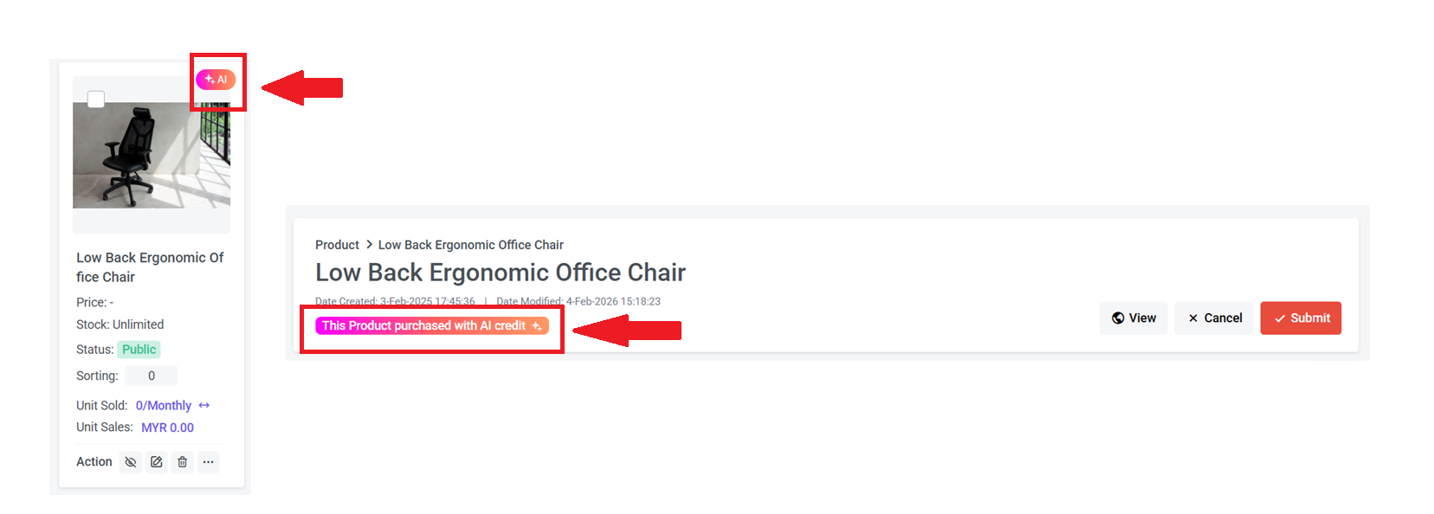This screenshot has height=514, width=1434.
Task: Click Low Back Ergonomic Office Chair breadcrumb
Action: tap(470, 245)
